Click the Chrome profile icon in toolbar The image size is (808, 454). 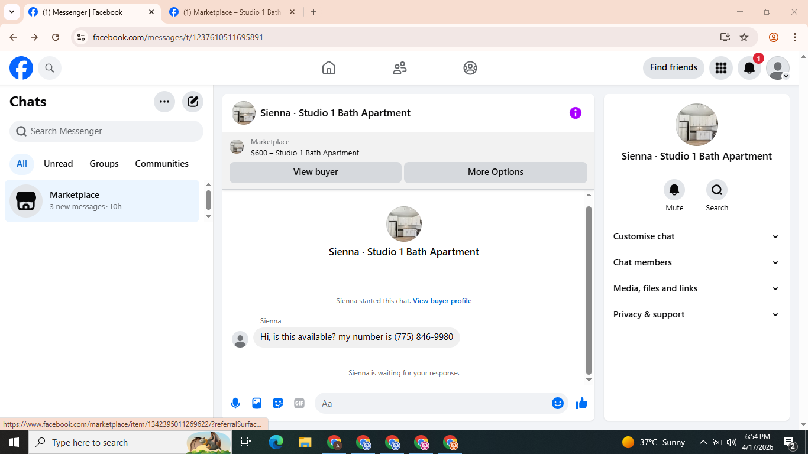pos(774,37)
